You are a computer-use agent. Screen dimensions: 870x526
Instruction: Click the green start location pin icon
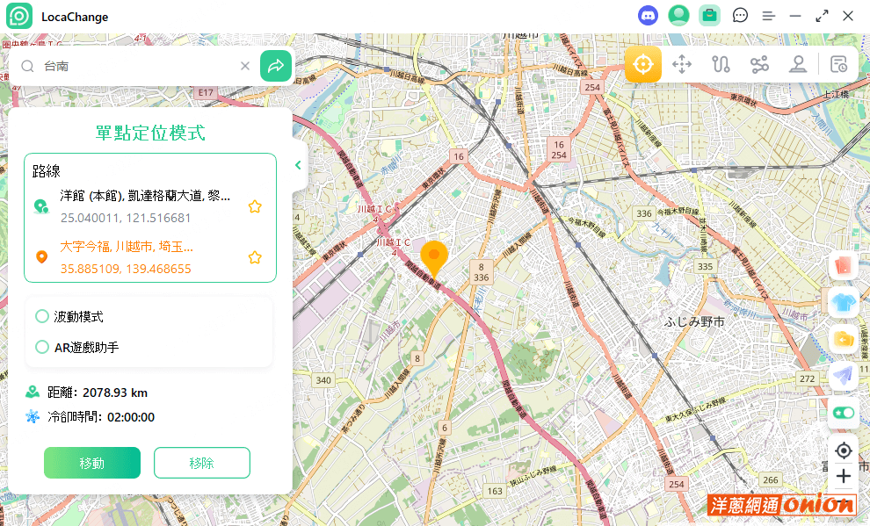pos(41,206)
